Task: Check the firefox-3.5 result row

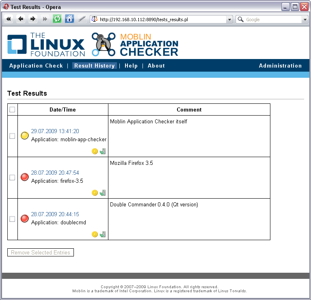Action: [12, 177]
